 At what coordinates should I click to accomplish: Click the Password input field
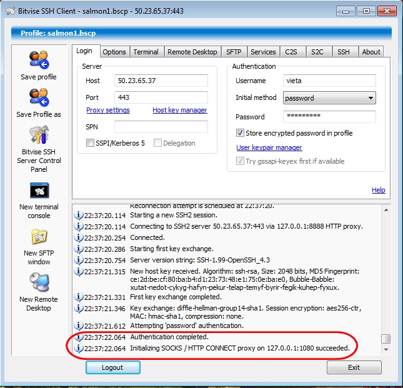329,117
